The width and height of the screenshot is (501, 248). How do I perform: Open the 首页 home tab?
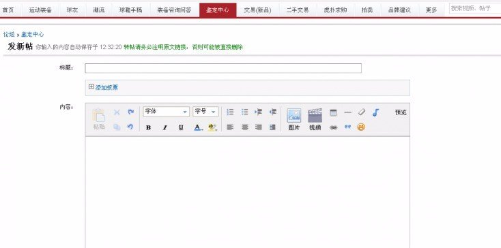(x=8, y=10)
